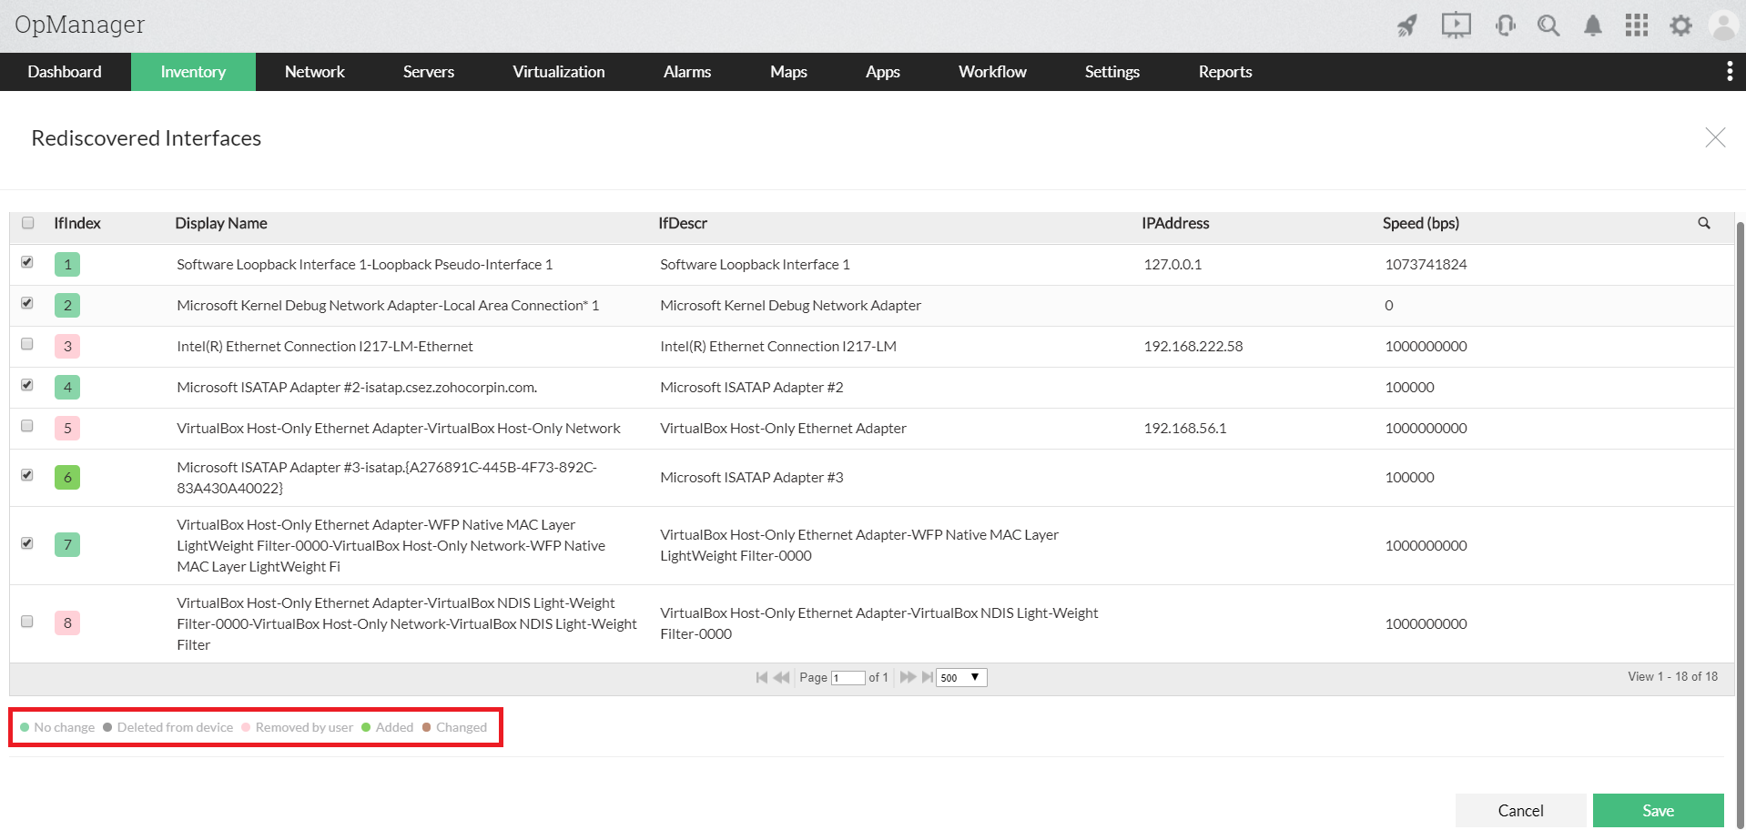Click the IfIndex 5 pink badge
Viewport: 1746px width, 830px height.
coord(67,429)
